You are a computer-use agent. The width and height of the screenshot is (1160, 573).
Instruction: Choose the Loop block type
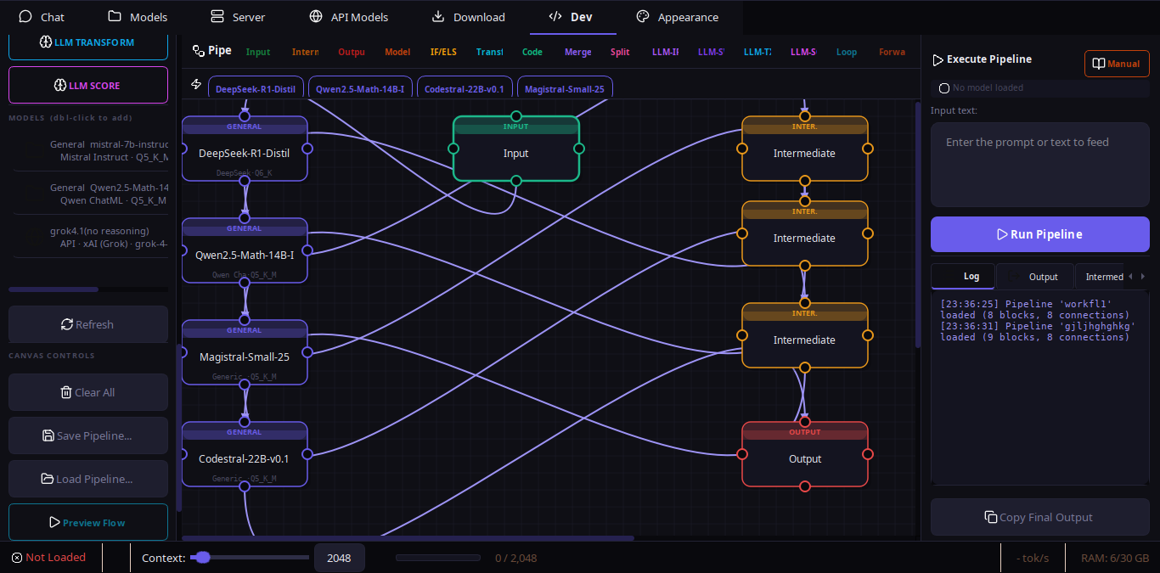click(847, 52)
